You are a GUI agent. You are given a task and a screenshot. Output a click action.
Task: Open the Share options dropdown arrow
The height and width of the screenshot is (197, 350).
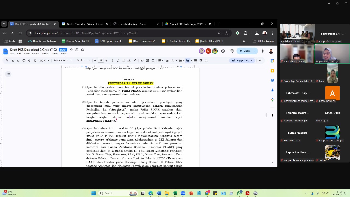click(255, 51)
